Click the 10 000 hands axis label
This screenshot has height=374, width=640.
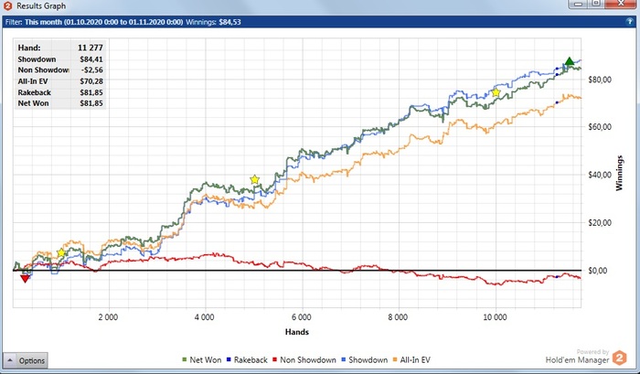click(x=495, y=317)
